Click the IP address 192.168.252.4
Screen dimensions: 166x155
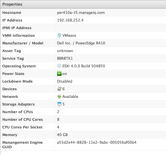(x=70, y=20)
